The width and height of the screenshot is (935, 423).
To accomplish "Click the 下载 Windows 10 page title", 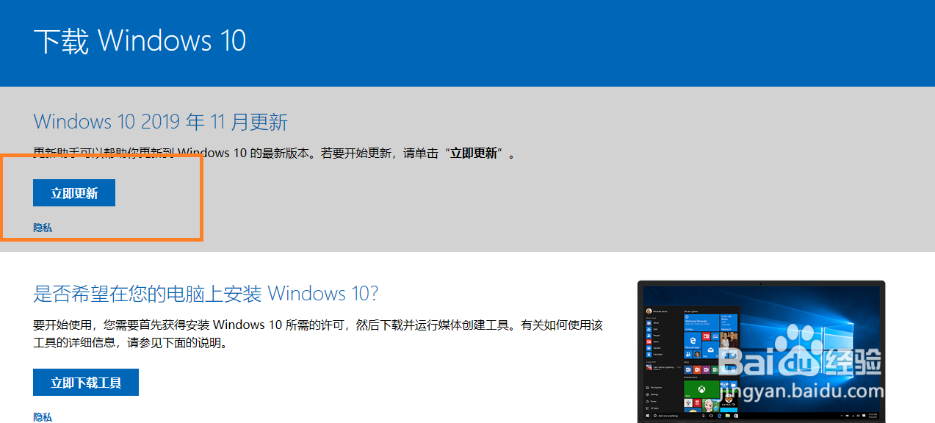I will [x=140, y=40].
